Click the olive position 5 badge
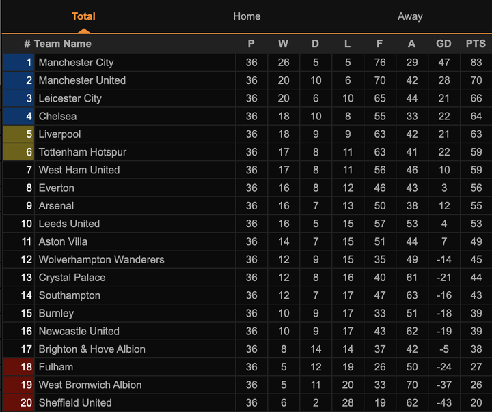Viewport: 492px width, 412px height. 18,134
